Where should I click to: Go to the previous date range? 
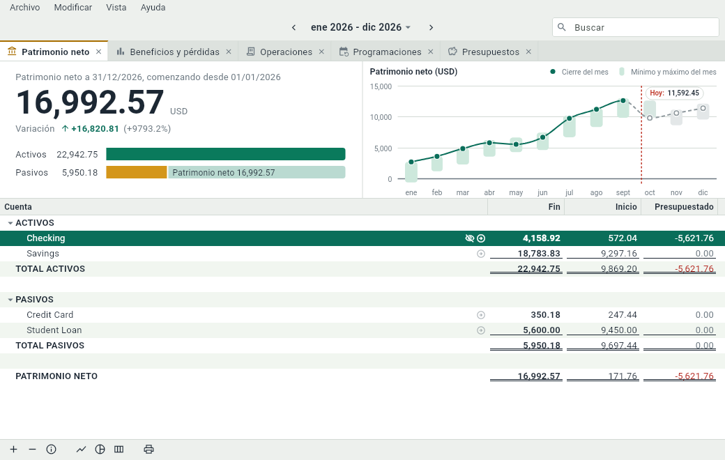293,28
